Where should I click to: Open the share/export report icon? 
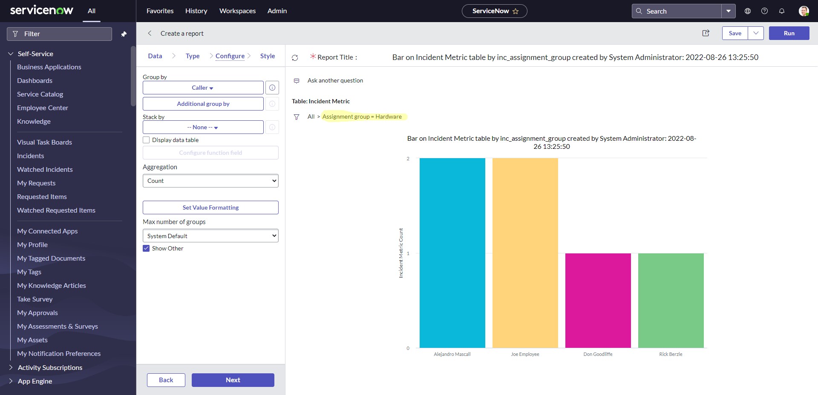pos(706,33)
